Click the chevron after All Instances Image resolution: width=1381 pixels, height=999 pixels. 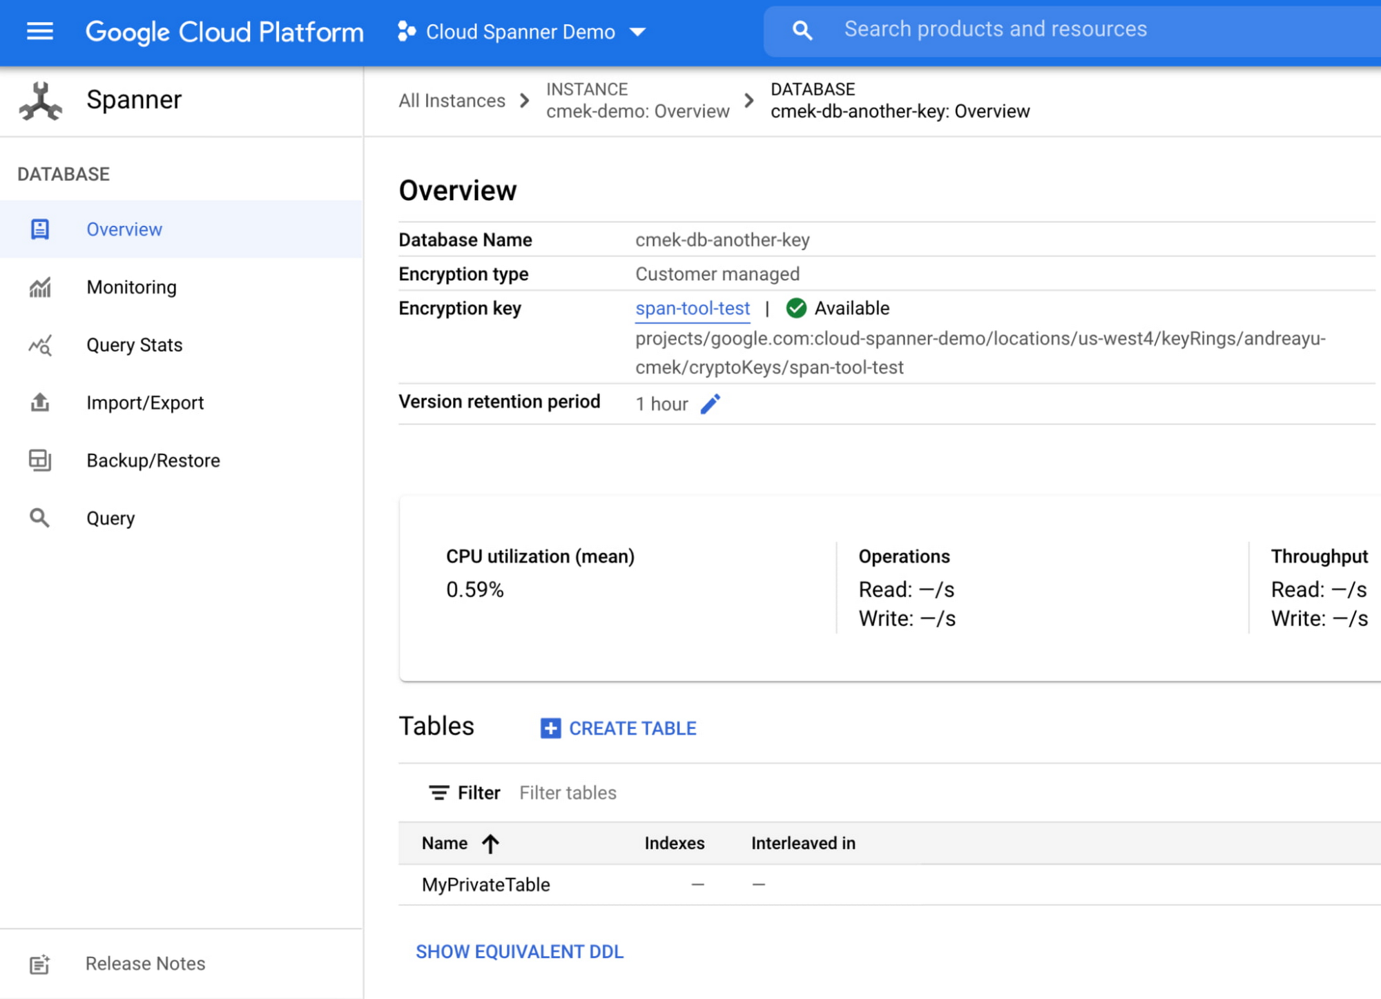pos(525,101)
